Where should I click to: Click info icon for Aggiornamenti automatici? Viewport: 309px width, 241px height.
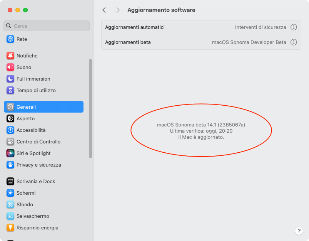pyautogui.click(x=294, y=27)
